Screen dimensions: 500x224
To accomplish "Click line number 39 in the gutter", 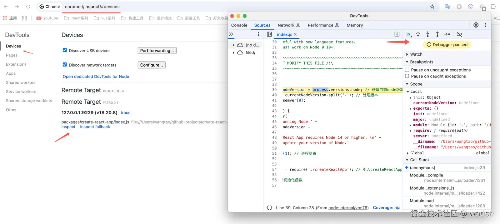I will [x=274, y=90].
